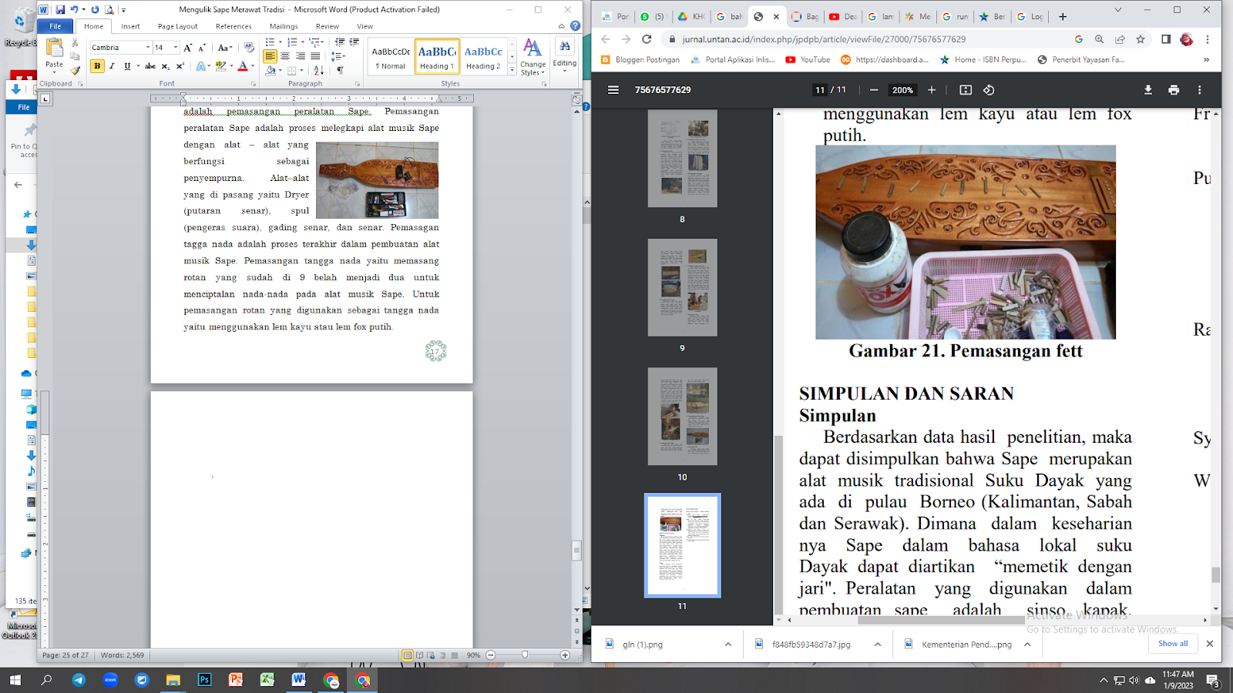The image size is (1233, 693).
Task: Apply the Normal style in Word
Action: 391,57
